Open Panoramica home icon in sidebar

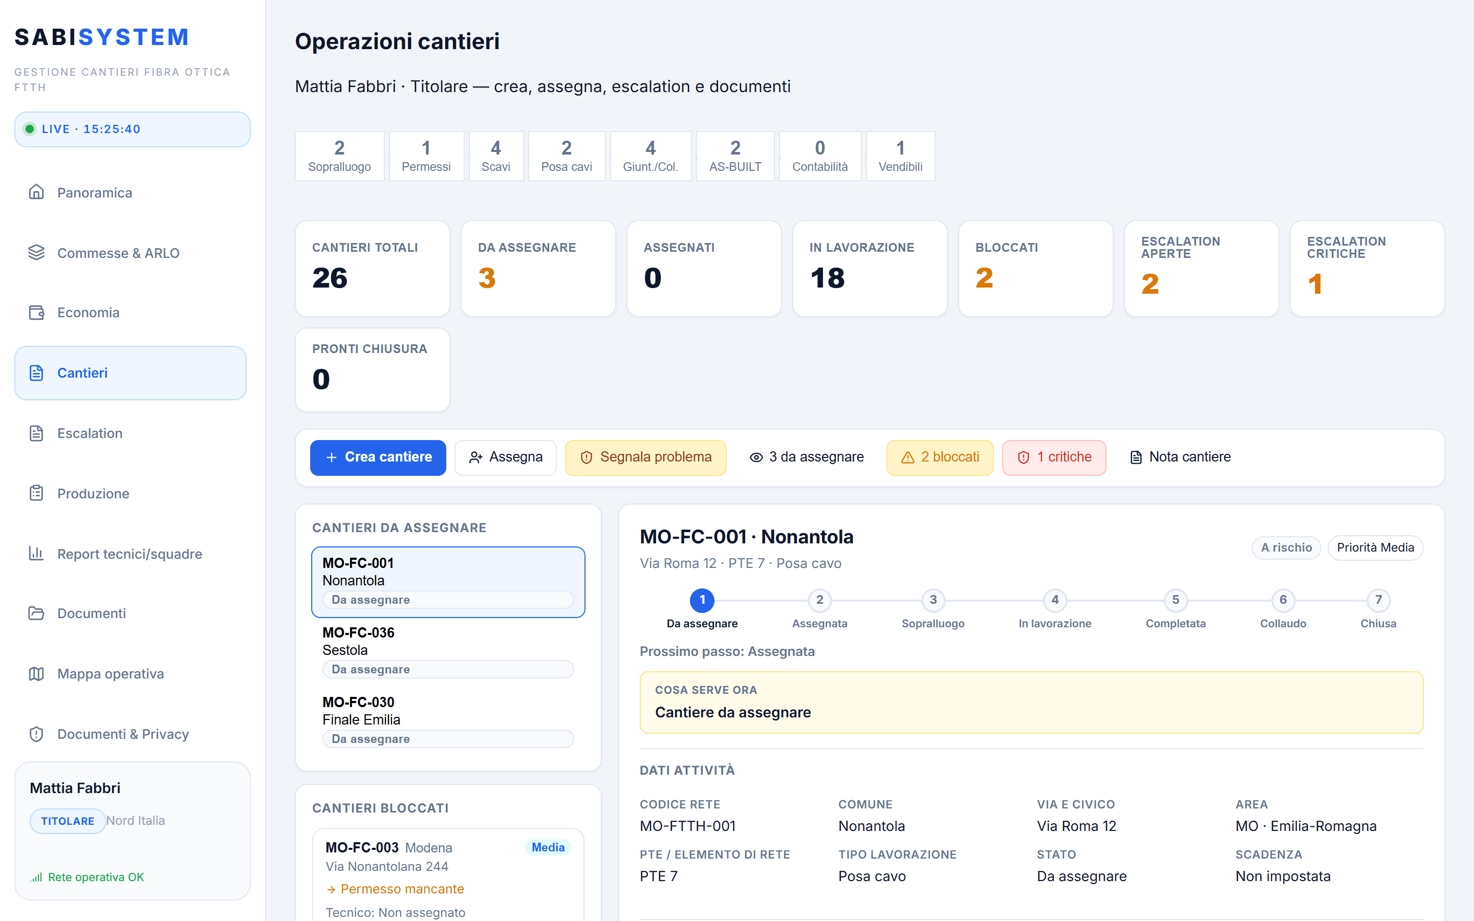pyautogui.click(x=36, y=192)
